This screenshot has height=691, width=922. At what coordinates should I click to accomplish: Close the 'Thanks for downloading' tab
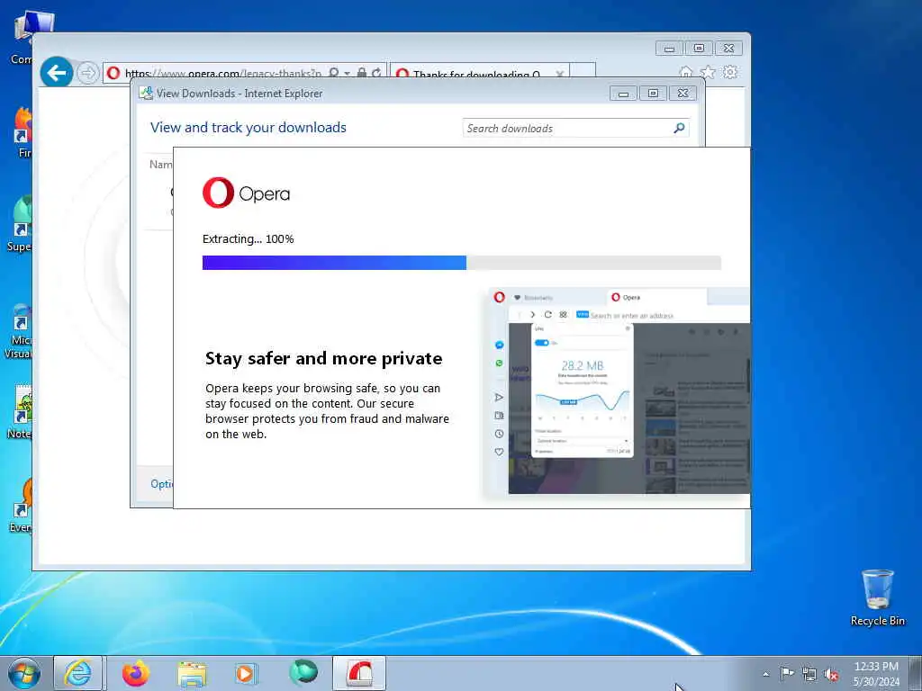click(x=560, y=74)
